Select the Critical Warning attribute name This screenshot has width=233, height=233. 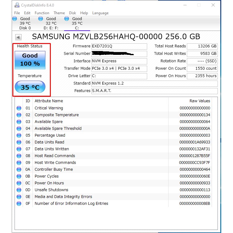pos(49,108)
